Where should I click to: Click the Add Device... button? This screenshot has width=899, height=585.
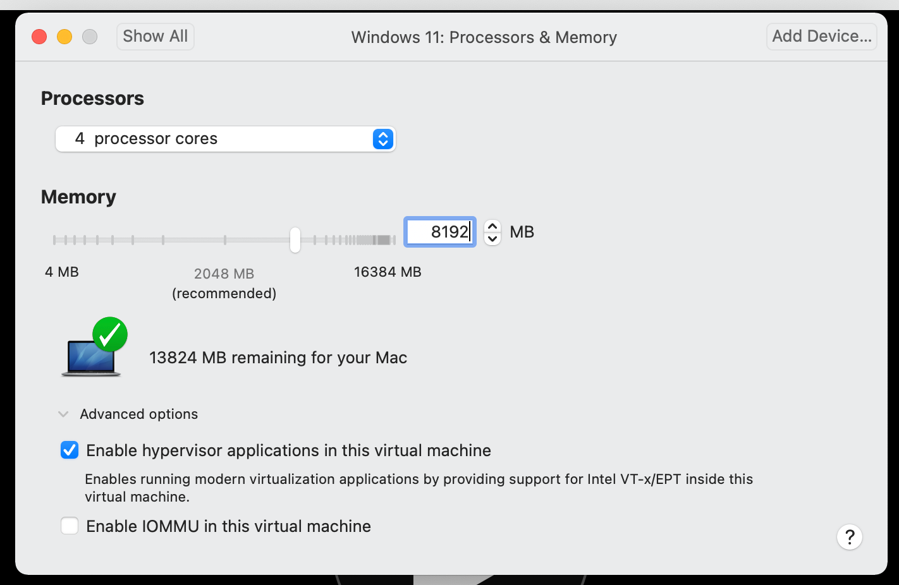click(821, 37)
